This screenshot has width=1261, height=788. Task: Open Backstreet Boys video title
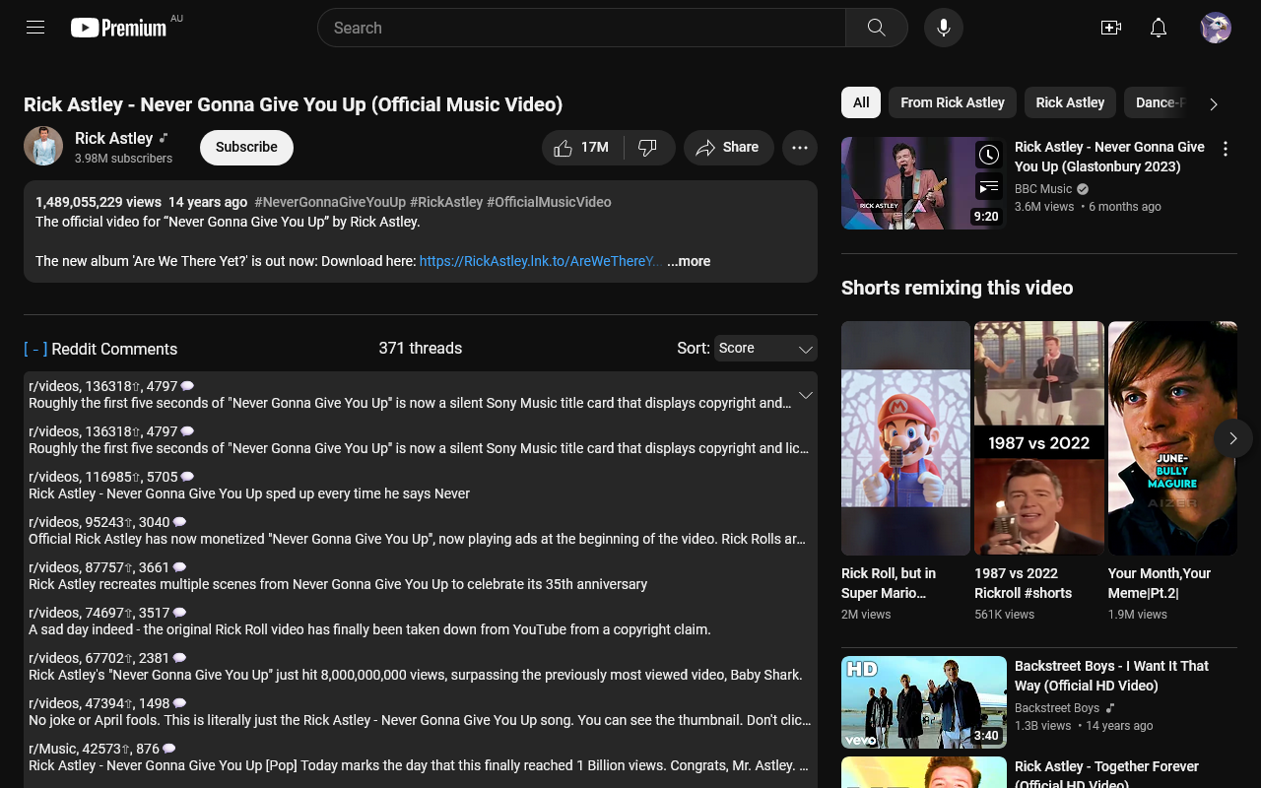tap(1111, 676)
